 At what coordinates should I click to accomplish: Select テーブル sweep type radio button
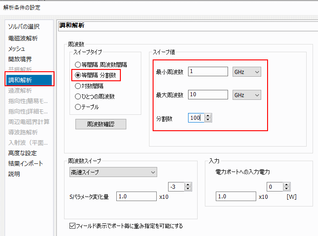78,107
